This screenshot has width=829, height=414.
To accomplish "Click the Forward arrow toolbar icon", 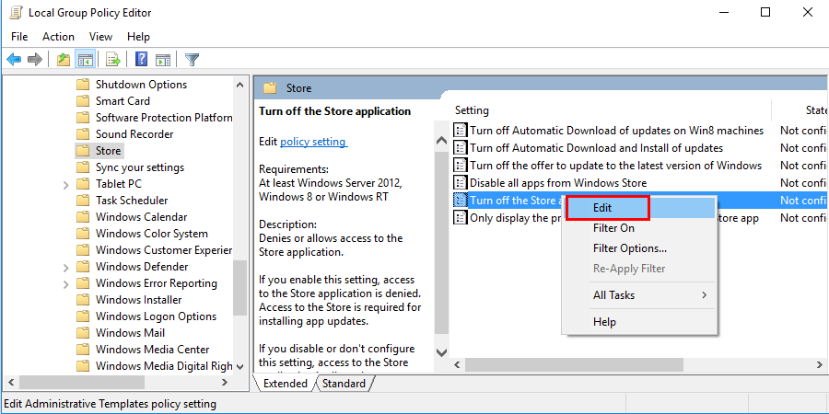I will 35,60.
